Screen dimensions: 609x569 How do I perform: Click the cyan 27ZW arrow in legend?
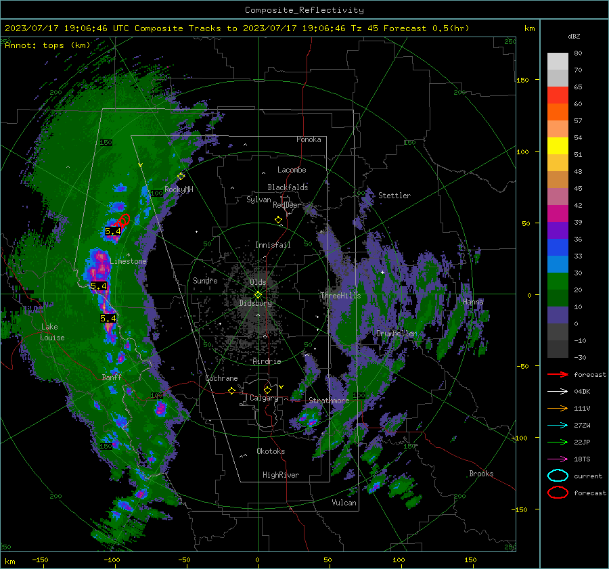tap(558, 426)
